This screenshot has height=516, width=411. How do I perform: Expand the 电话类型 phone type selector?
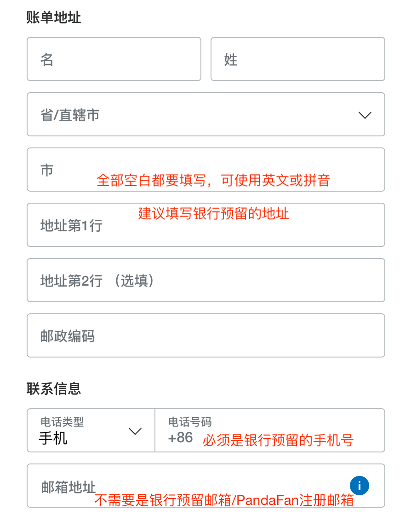[x=91, y=430]
